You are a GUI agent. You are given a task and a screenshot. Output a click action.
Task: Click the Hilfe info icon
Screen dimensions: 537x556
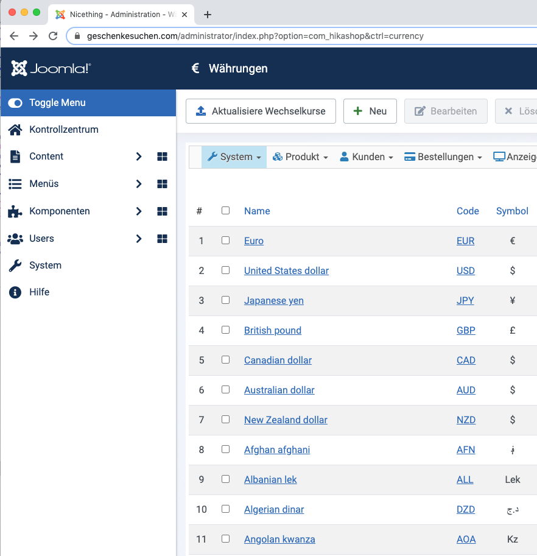point(15,292)
